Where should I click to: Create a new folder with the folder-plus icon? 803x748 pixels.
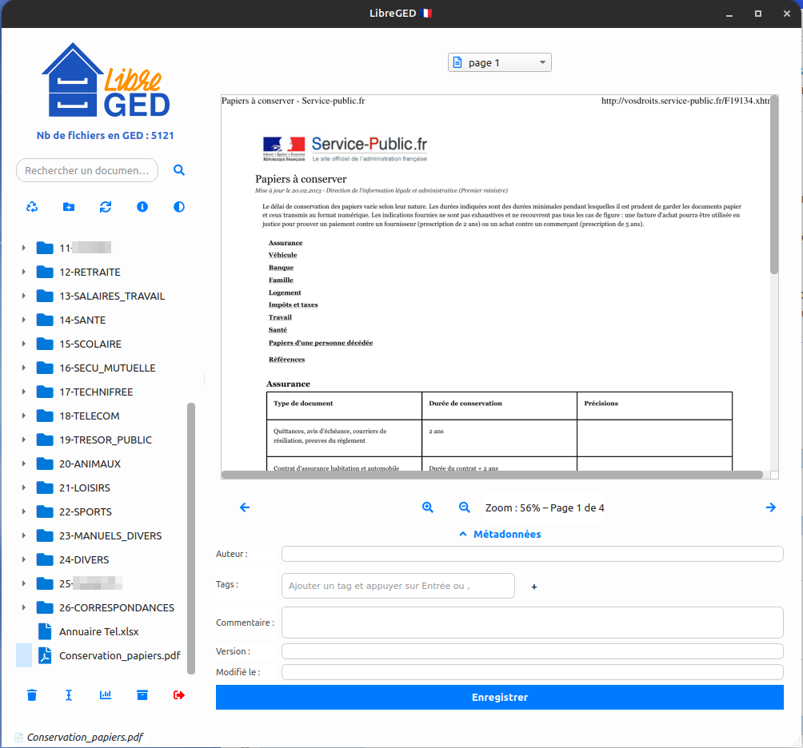69,207
